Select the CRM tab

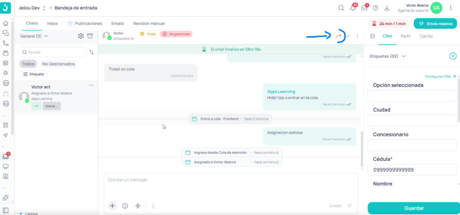[x=387, y=36]
